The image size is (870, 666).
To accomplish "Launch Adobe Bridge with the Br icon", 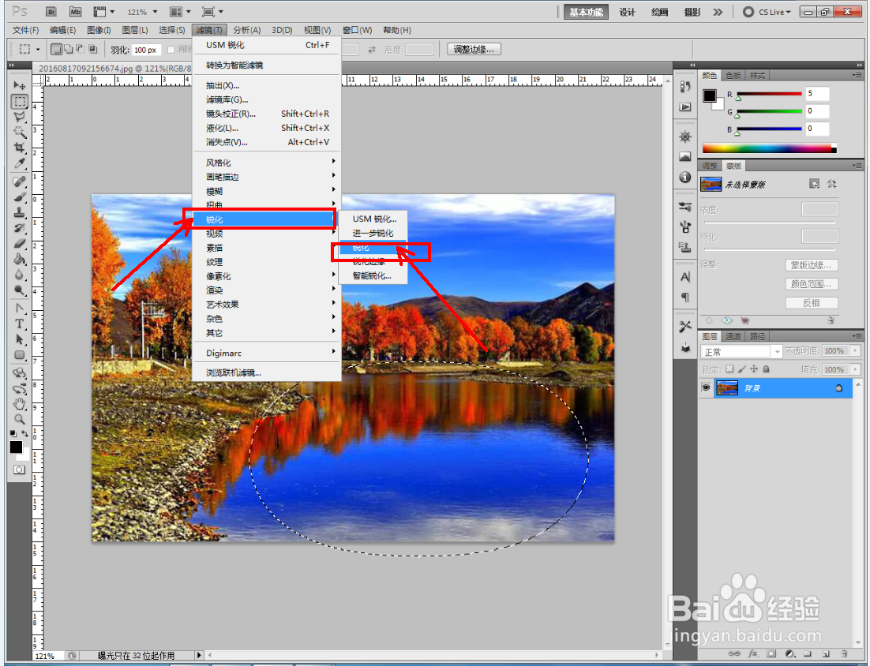I will point(51,12).
